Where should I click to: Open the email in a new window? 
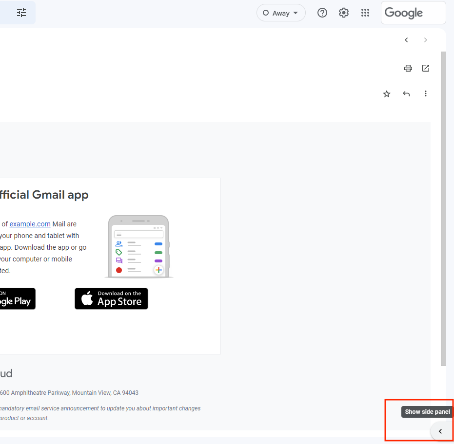(x=425, y=68)
